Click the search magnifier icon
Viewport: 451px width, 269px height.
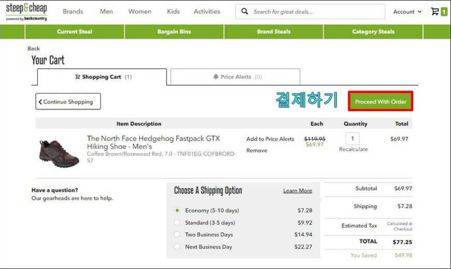click(x=245, y=11)
